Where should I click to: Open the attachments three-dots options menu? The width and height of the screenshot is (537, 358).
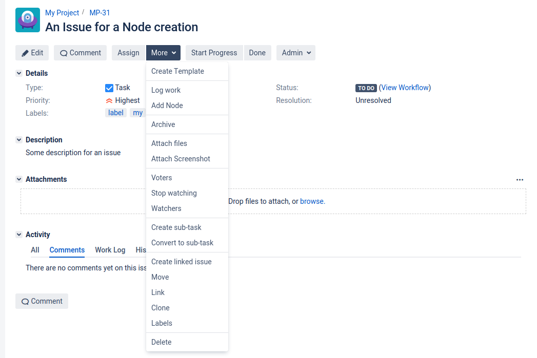click(x=520, y=180)
